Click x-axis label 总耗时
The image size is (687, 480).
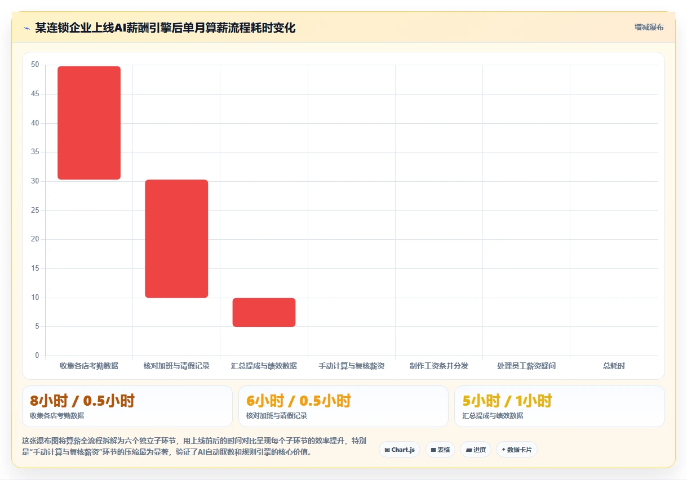click(614, 366)
